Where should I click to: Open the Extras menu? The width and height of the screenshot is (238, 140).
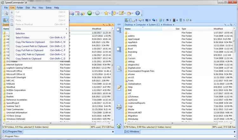pyautogui.click(x=49, y=8)
